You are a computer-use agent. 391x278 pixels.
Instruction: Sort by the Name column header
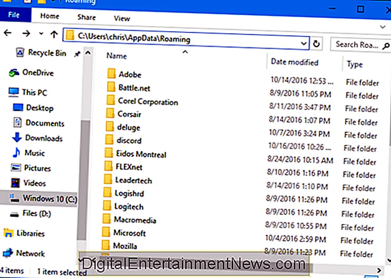116,56
